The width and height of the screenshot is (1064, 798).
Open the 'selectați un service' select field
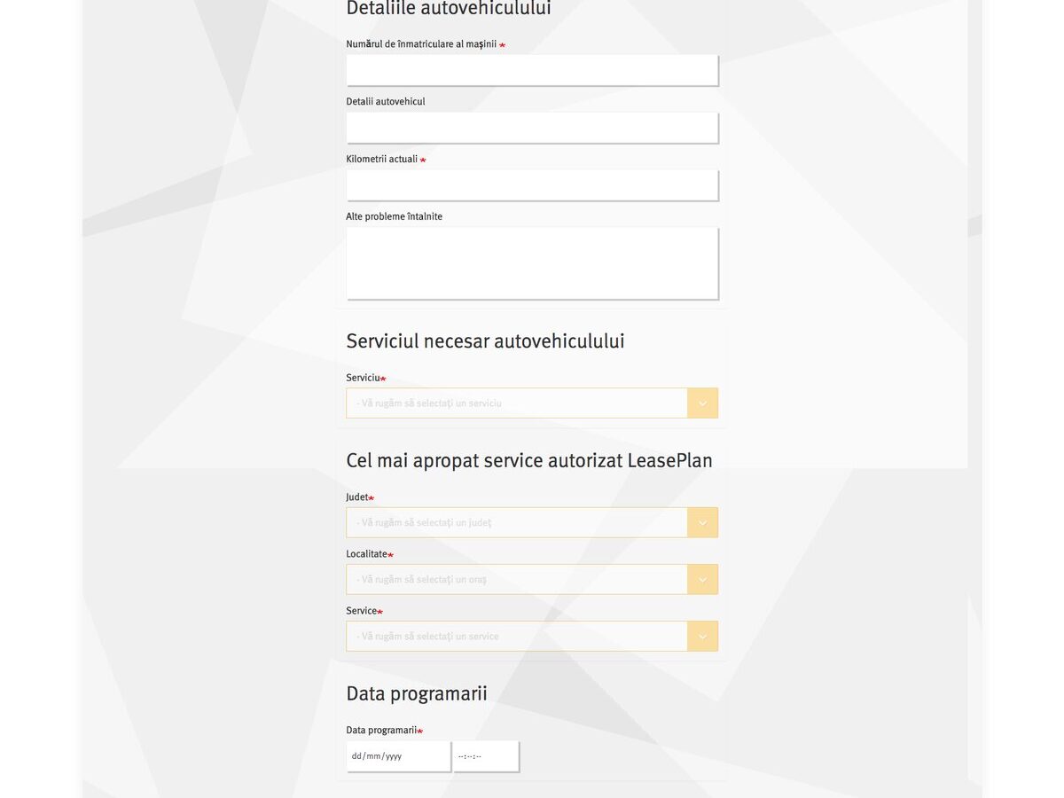(532, 637)
